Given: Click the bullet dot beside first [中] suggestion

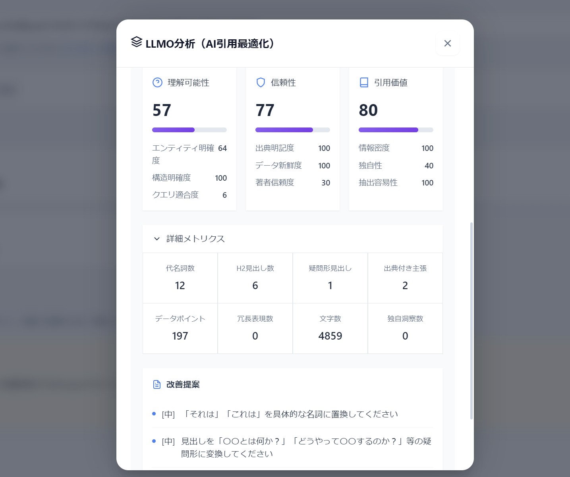Looking at the screenshot, I should 154,414.
